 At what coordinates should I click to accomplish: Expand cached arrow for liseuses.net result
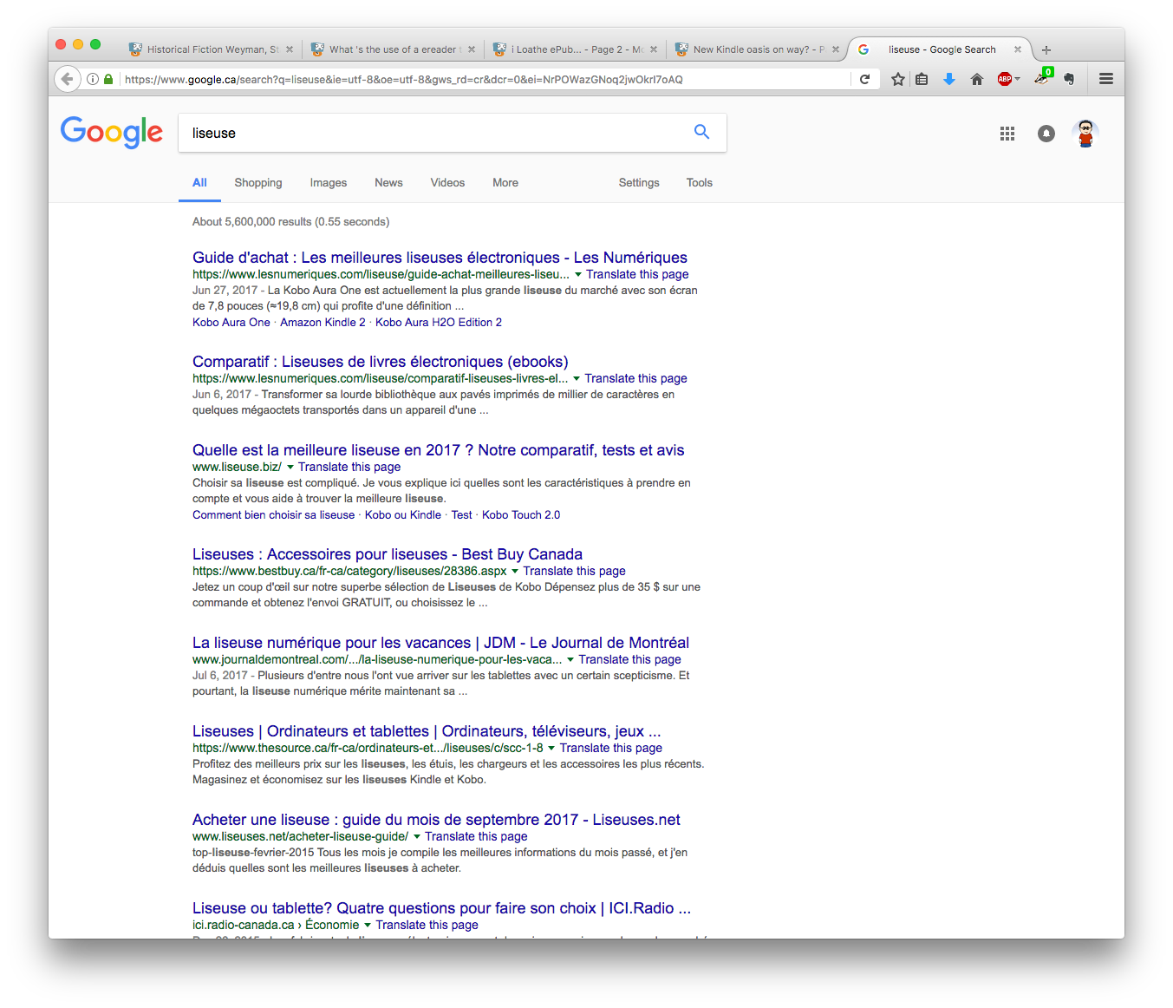tap(417, 837)
